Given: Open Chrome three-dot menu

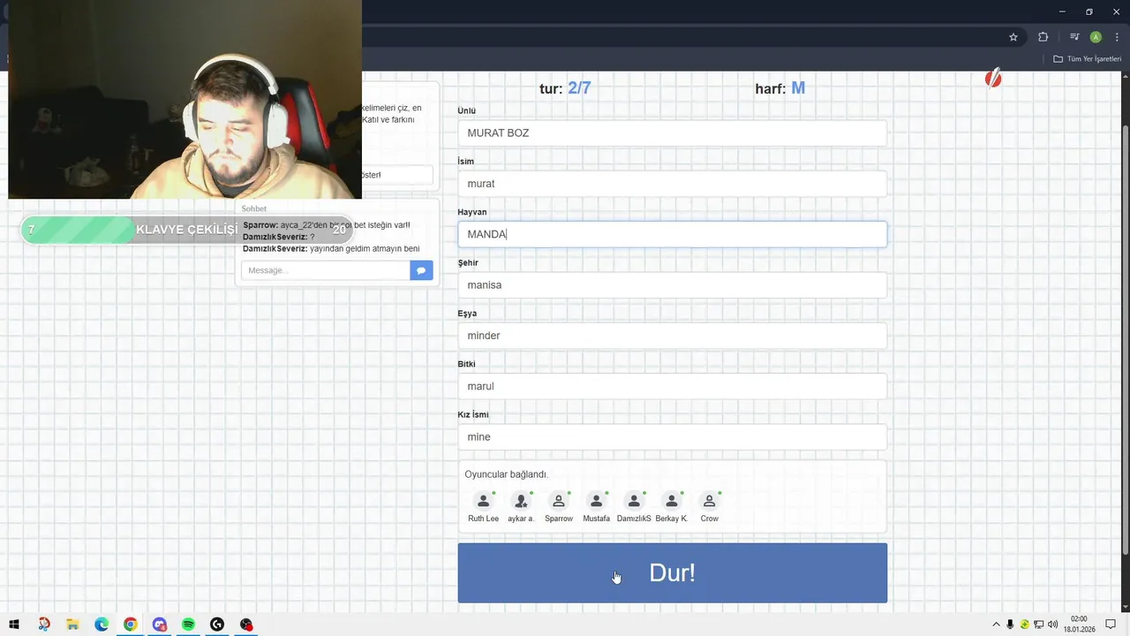Looking at the screenshot, I should coord(1117,37).
